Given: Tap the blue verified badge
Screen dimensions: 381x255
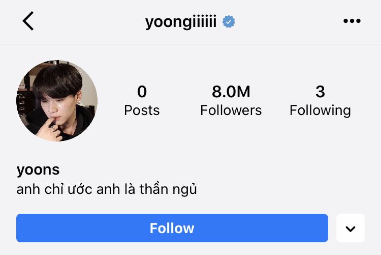Looking at the screenshot, I should click(229, 22).
